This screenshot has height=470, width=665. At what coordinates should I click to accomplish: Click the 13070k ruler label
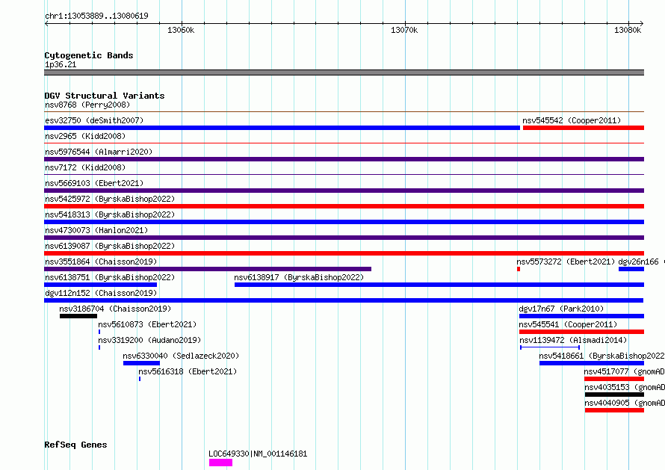click(404, 30)
